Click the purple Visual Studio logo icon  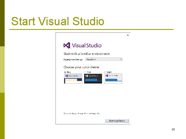(x=67, y=45)
